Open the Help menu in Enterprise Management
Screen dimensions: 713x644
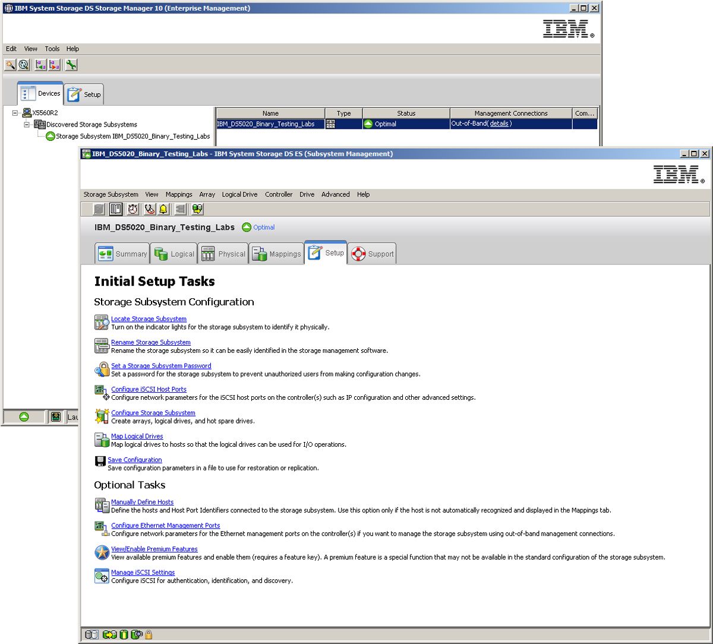(x=72, y=49)
